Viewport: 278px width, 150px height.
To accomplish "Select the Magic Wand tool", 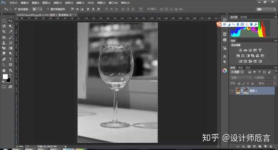I will coord(10,26).
